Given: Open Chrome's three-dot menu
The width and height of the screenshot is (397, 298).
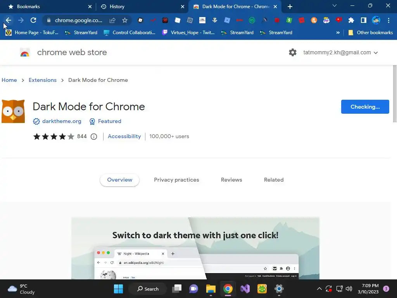Looking at the screenshot, I should tap(388, 20).
